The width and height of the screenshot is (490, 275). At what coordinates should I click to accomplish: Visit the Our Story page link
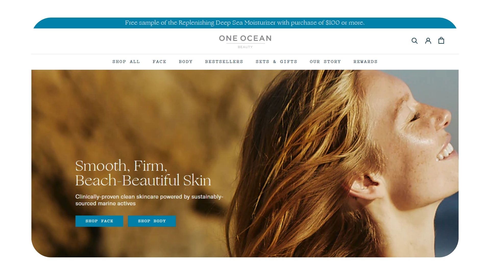coord(325,62)
